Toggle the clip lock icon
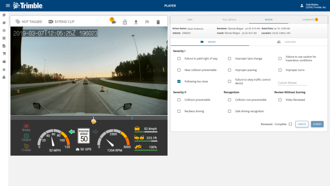The image size is (330, 186). [125, 22]
